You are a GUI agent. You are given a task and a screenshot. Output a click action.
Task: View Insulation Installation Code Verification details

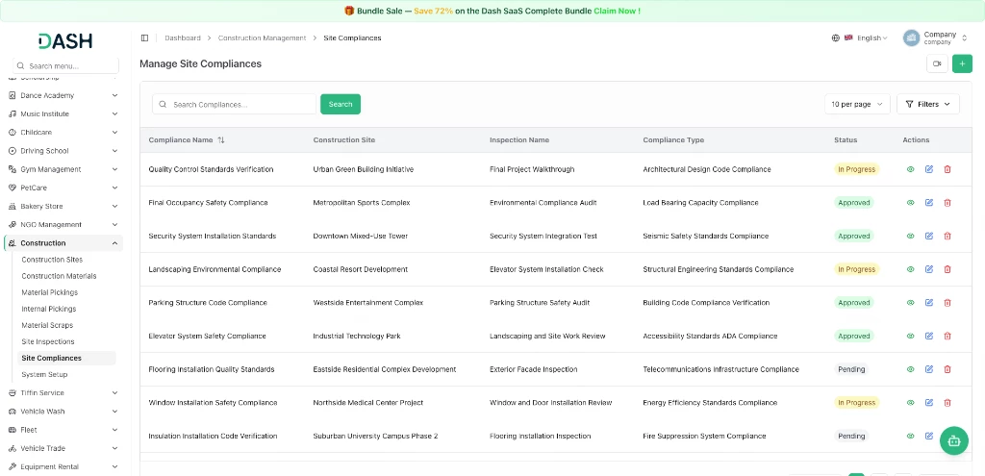click(x=910, y=436)
